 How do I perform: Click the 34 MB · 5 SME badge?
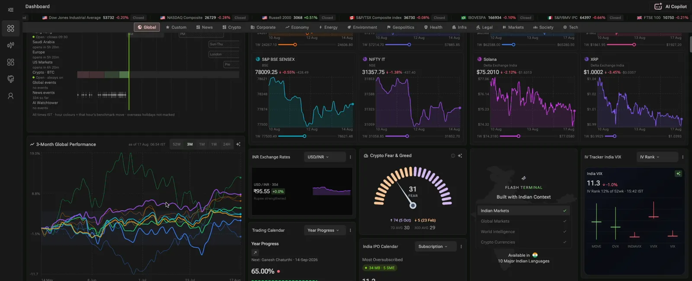pyautogui.click(x=380, y=268)
